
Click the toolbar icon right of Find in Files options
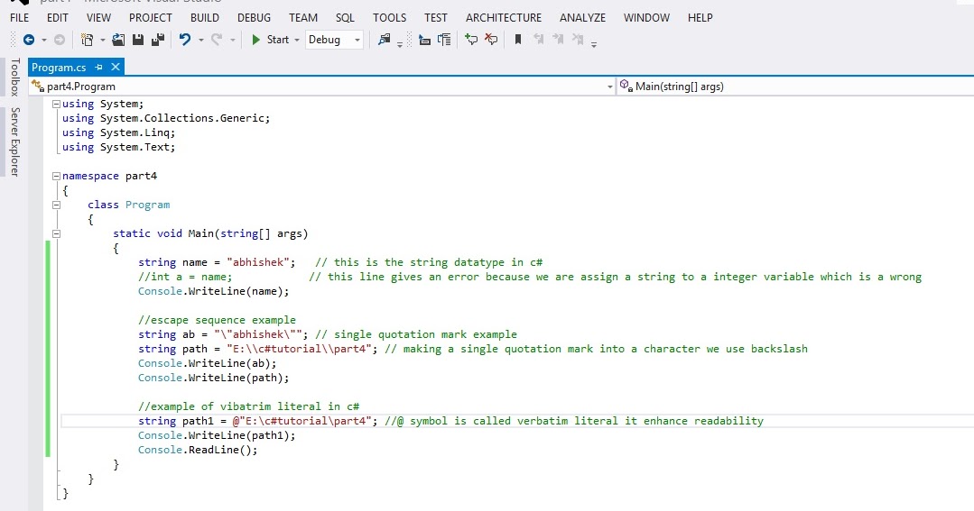pyautogui.click(x=424, y=41)
